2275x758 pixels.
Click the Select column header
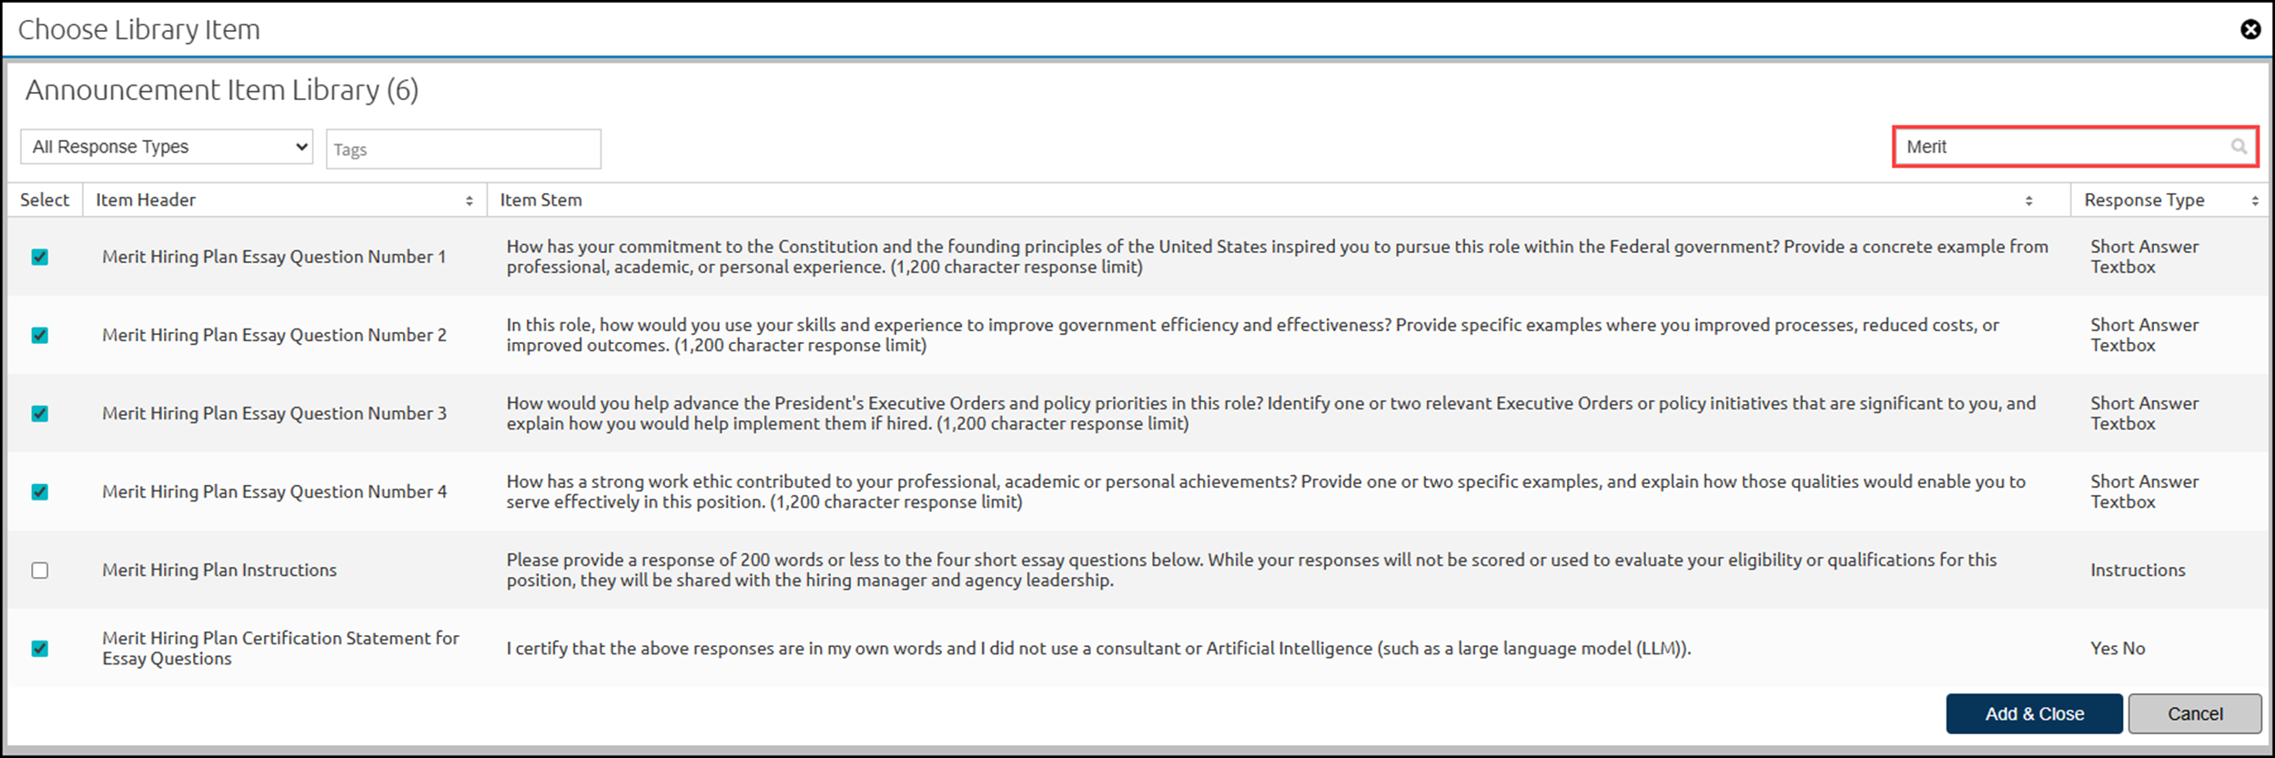(x=45, y=200)
